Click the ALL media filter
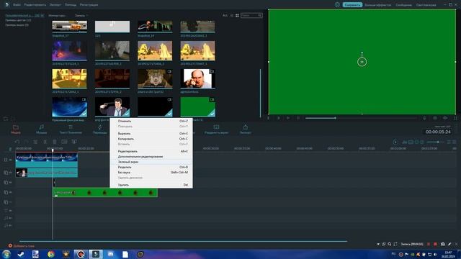Screen dimensions: 461x259 225,15
